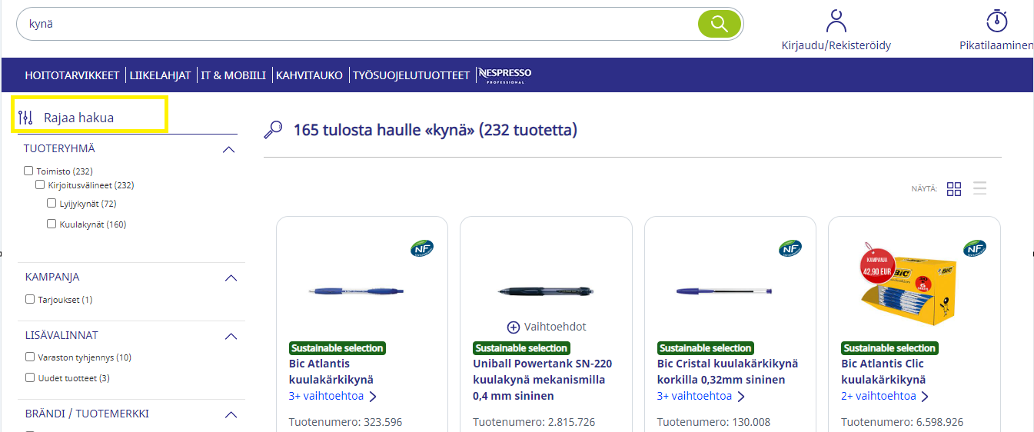This screenshot has width=1034, height=432.
Task: Open Uniball Powertank SN-220 product link
Action: (x=543, y=380)
